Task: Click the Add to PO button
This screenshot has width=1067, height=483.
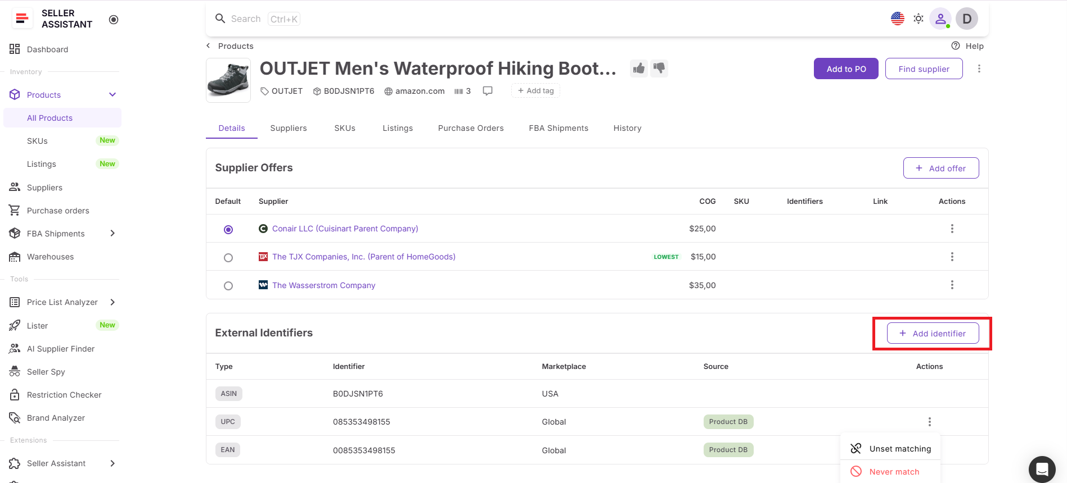Action: click(x=846, y=69)
